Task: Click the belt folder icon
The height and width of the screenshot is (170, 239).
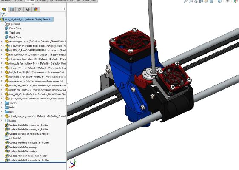Action: pos(6,112)
